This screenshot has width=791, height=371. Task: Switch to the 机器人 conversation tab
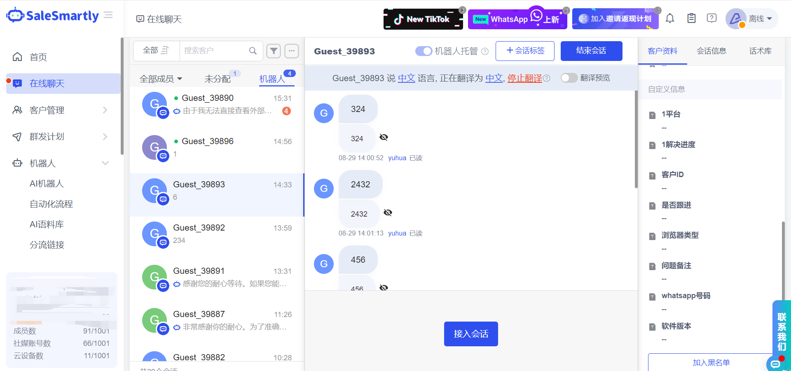click(273, 78)
